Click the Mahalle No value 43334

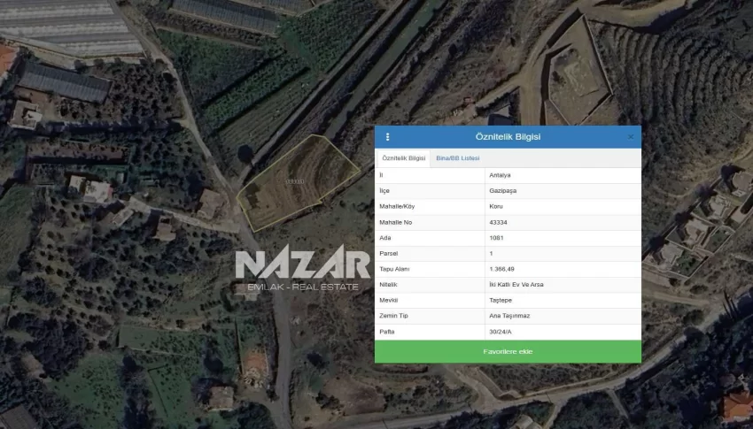(x=499, y=222)
